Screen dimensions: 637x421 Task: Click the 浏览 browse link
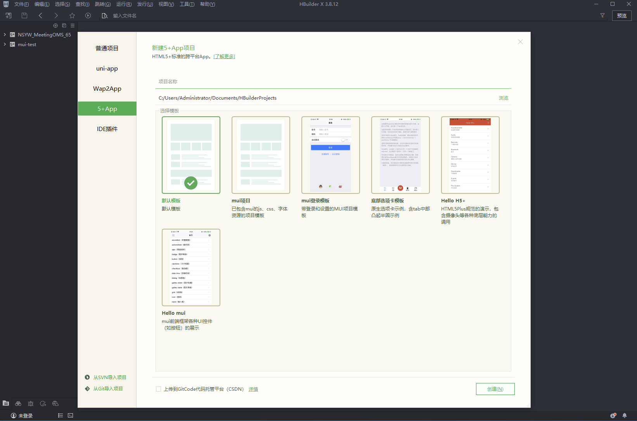click(503, 98)
